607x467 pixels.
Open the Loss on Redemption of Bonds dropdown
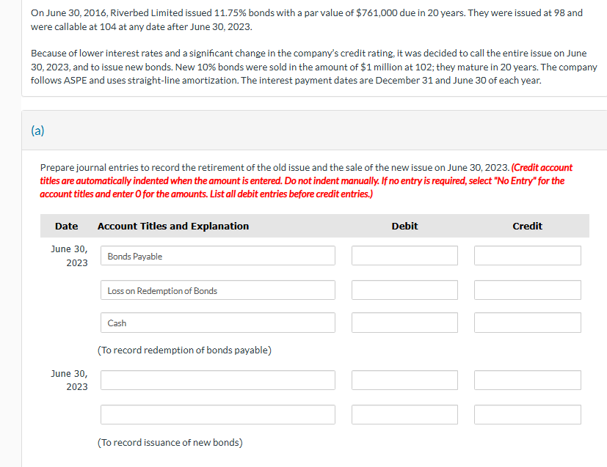click(217, 290)
